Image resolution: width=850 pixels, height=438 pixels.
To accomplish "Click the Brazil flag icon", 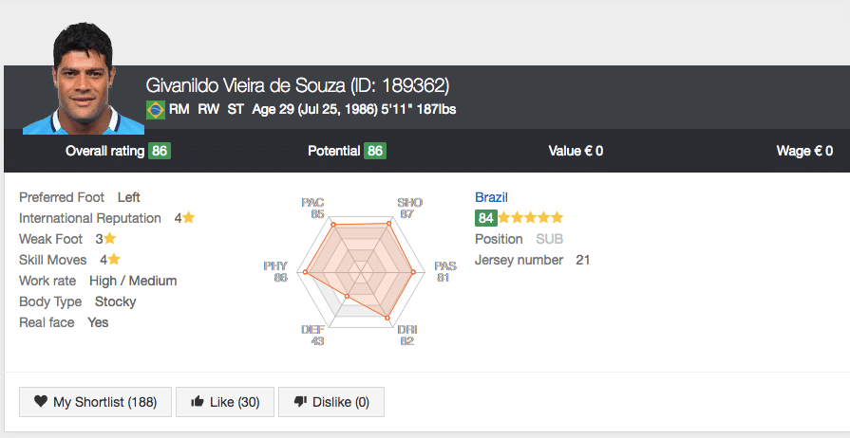I will 156,110.
